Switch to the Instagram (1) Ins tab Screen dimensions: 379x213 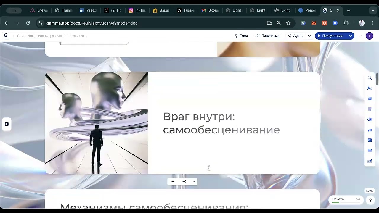coord(137,10)
